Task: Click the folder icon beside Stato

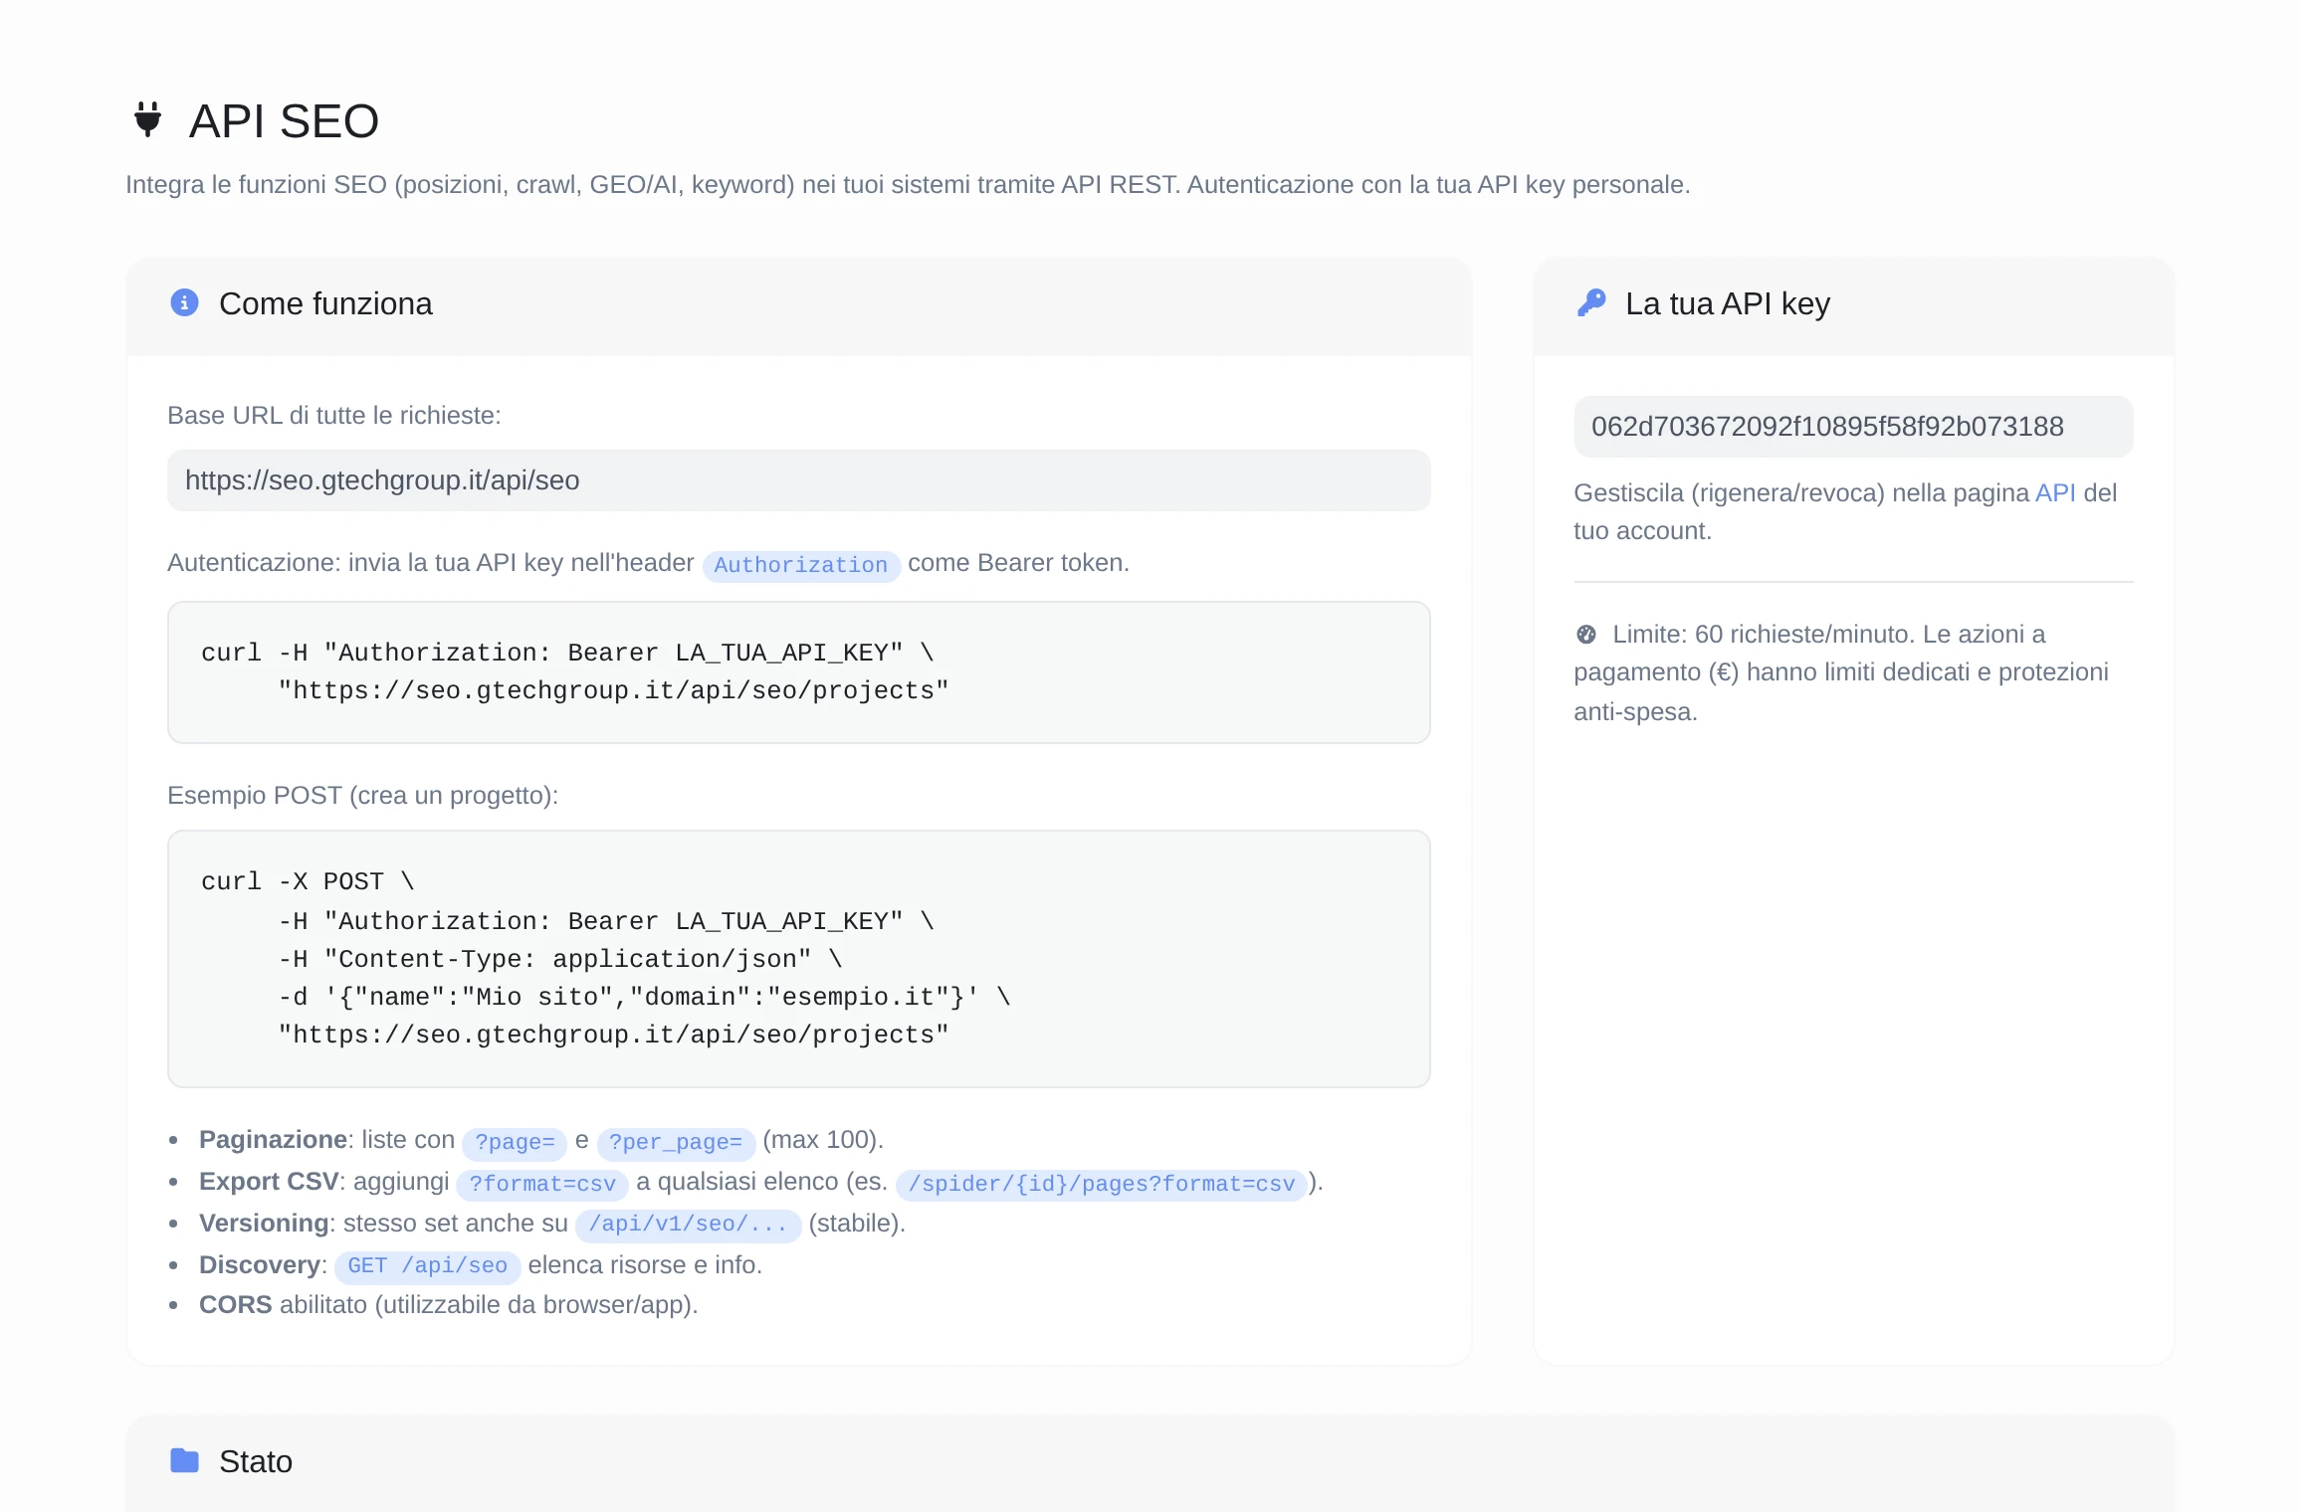Action: [x=184, y=1460]
